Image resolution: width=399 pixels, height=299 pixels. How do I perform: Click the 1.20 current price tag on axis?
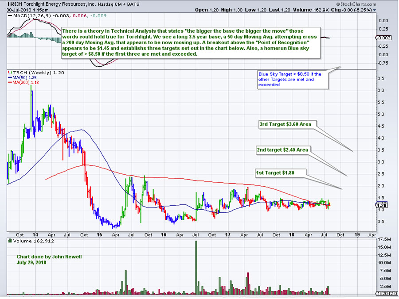click(383, 205)
